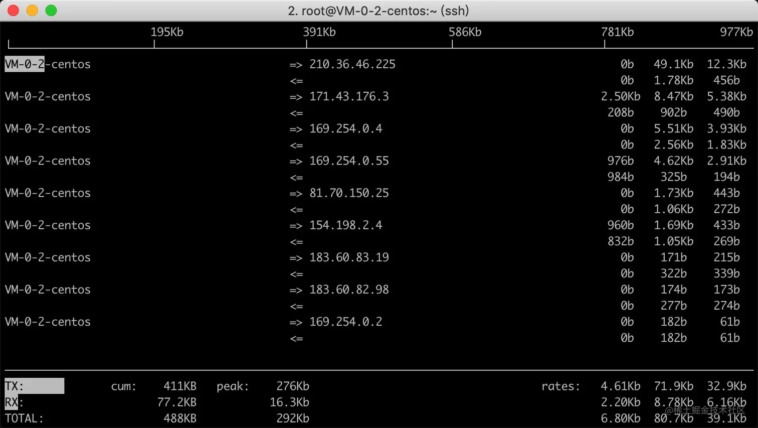
Task: Click the 1.69Kb rate value
Action: pos(674,225)
